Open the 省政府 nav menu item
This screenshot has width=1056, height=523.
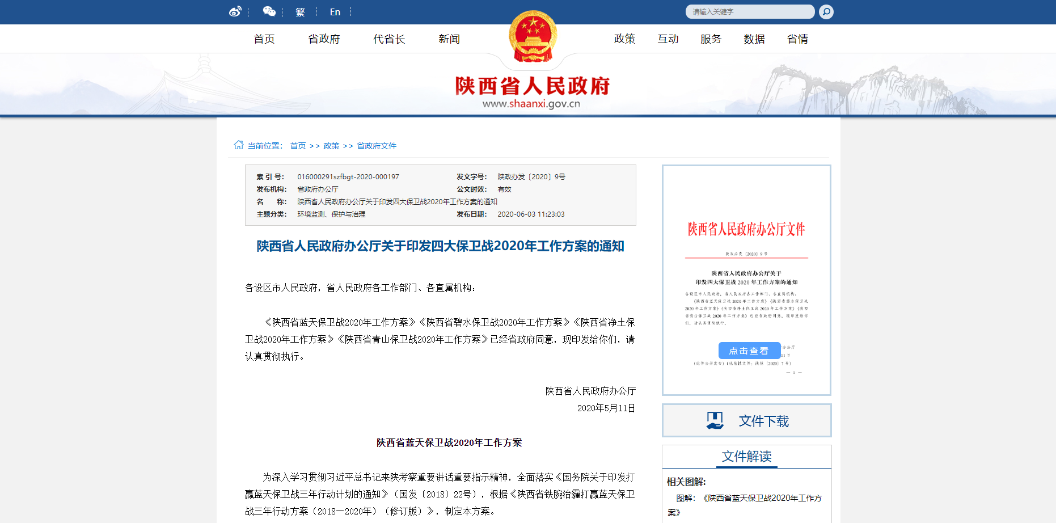pyautogui.click(x=324, y=39)
